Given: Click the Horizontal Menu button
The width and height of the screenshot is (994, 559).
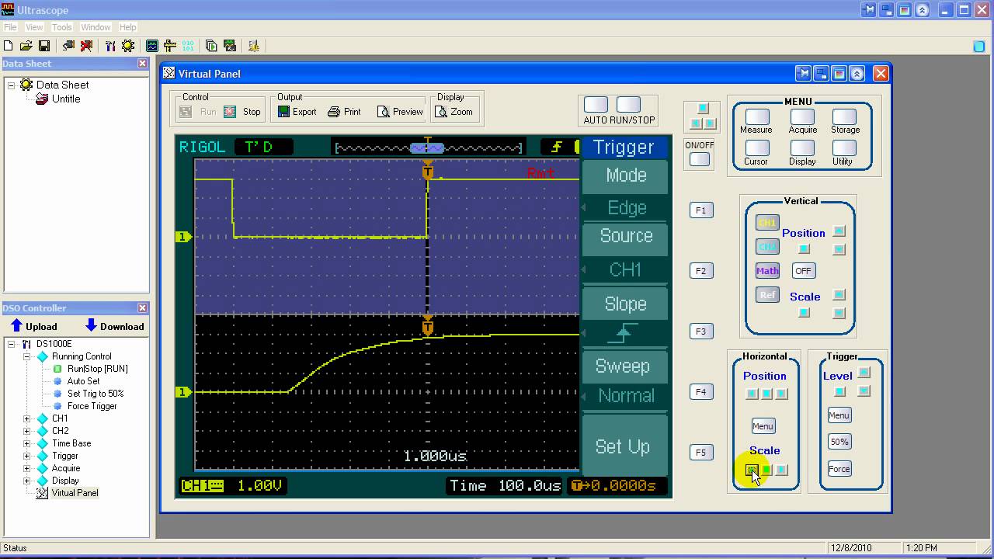Looking at the screenshot, I should (x=763, y=426).
